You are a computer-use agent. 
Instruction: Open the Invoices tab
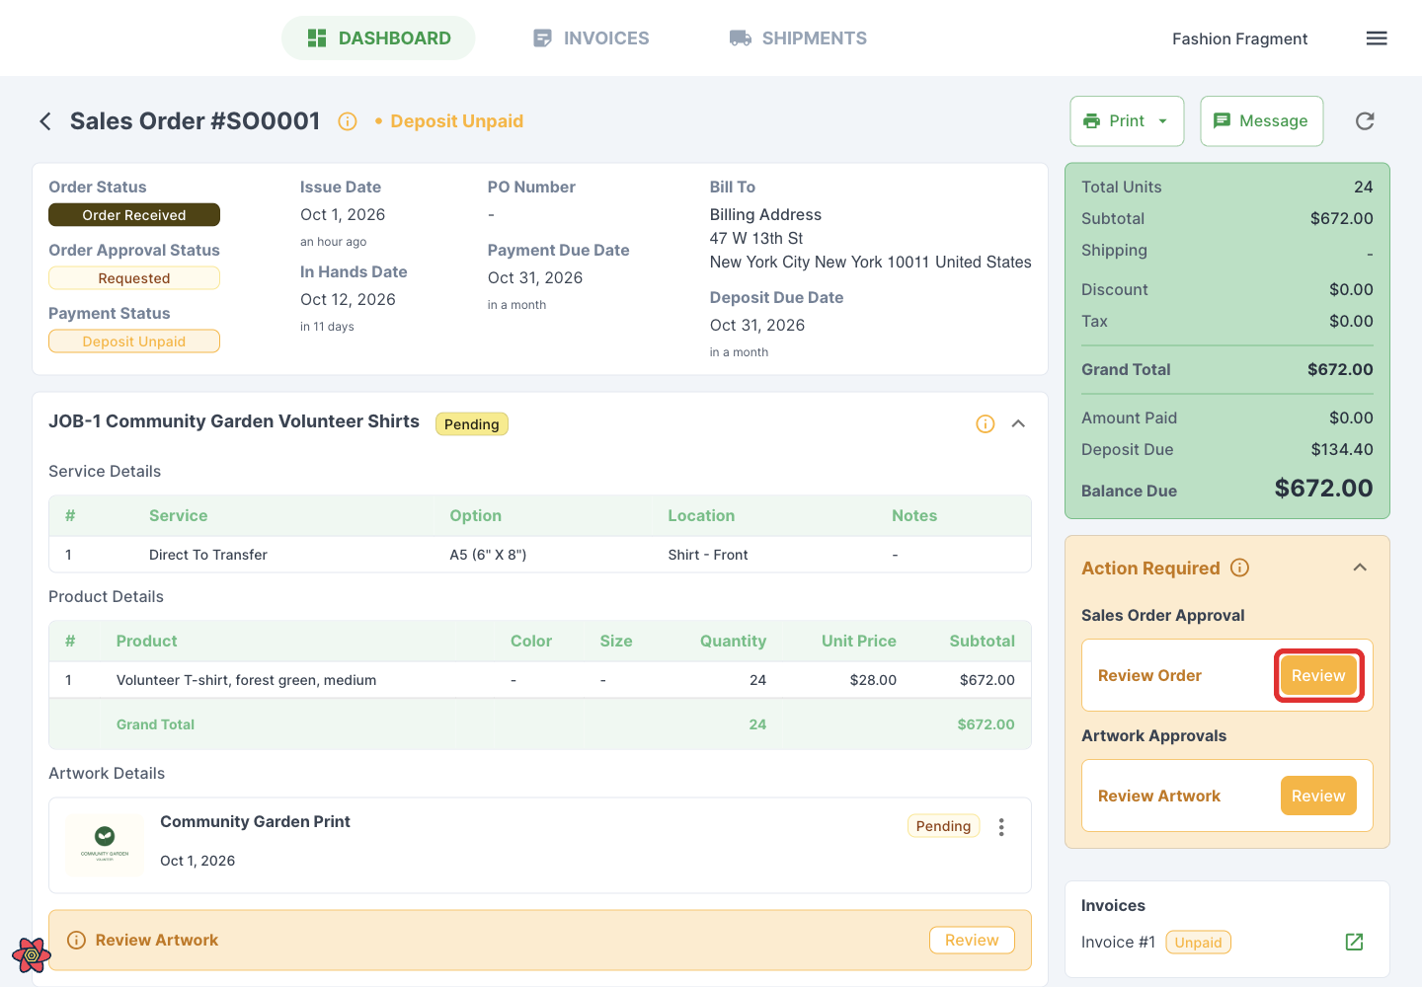(x=591, y=38)
